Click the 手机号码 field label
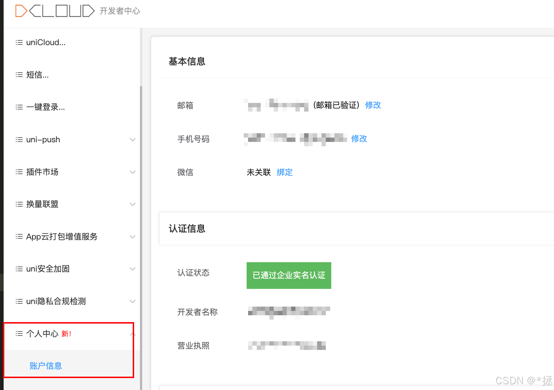This screenshot has height=390, width=554. pyautogui.click(x=193, y=139)
